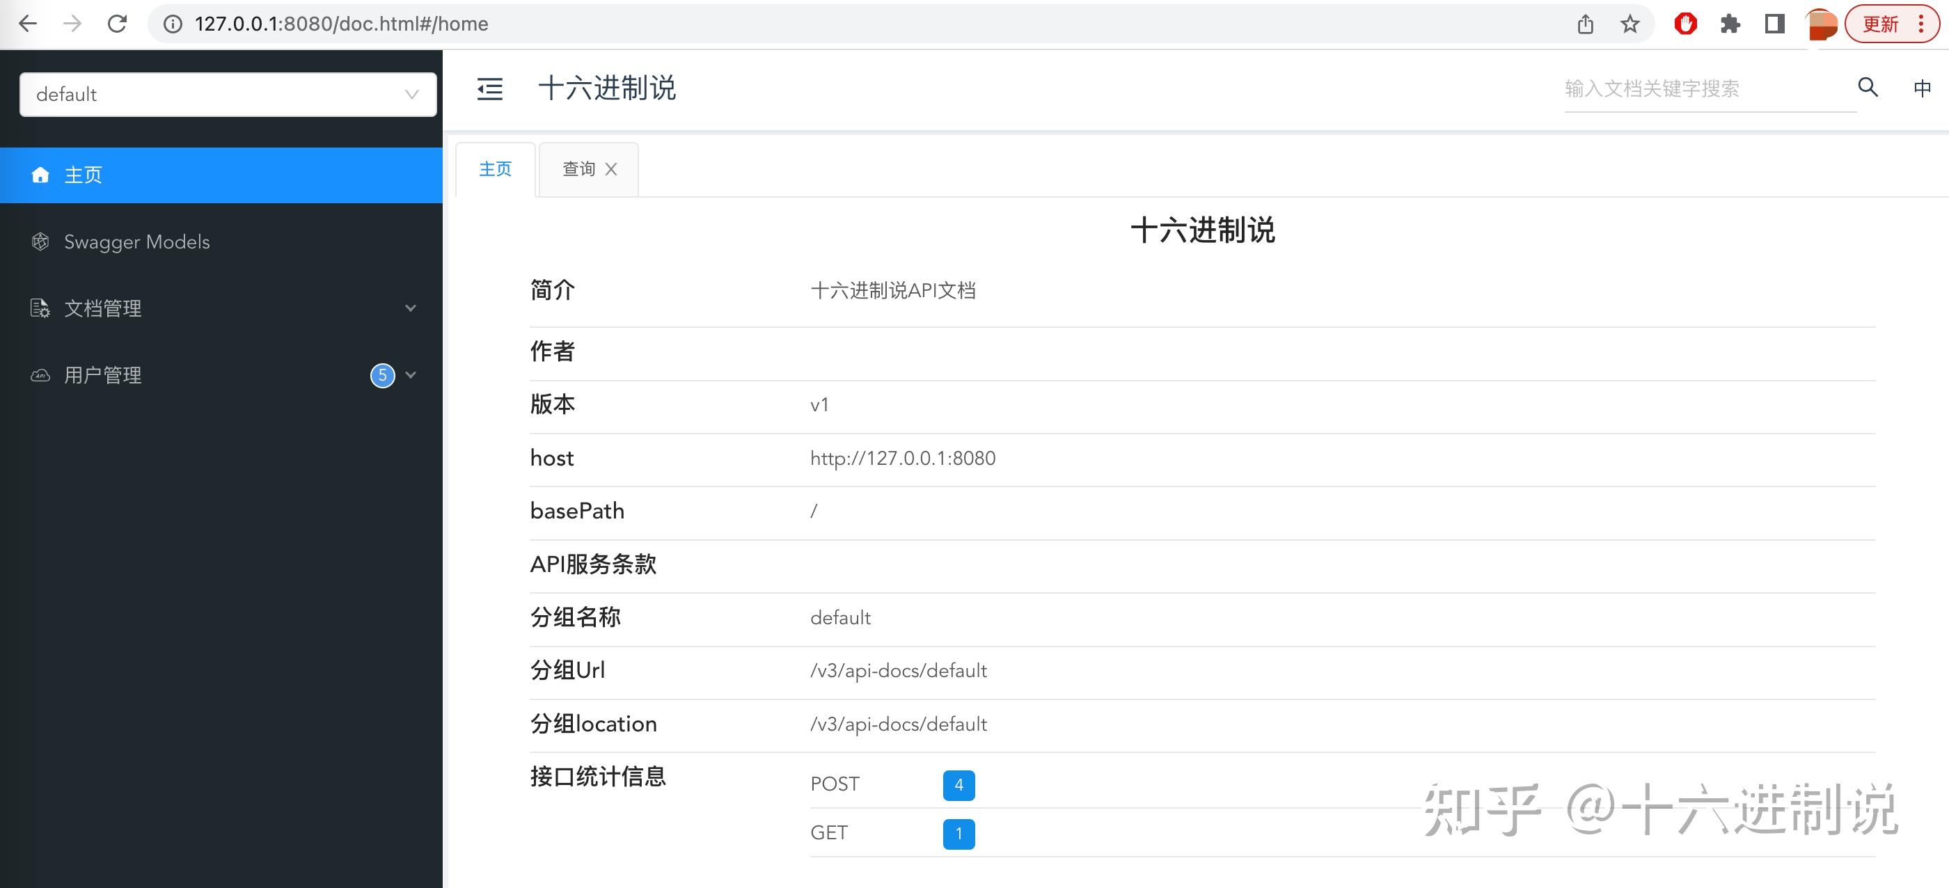
Task: Click the 用户管理 cloud API icon
Action: point(40,375)
